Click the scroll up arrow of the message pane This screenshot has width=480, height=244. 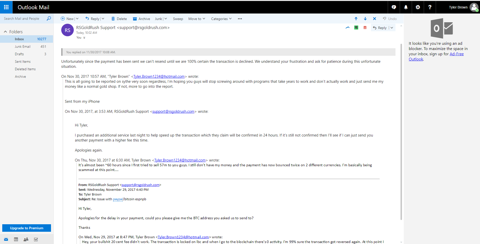(401, 26)
